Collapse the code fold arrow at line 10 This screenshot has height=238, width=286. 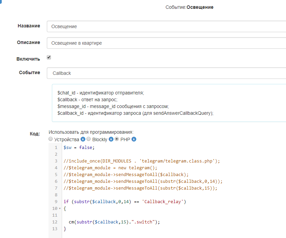(x=60, y=209)
